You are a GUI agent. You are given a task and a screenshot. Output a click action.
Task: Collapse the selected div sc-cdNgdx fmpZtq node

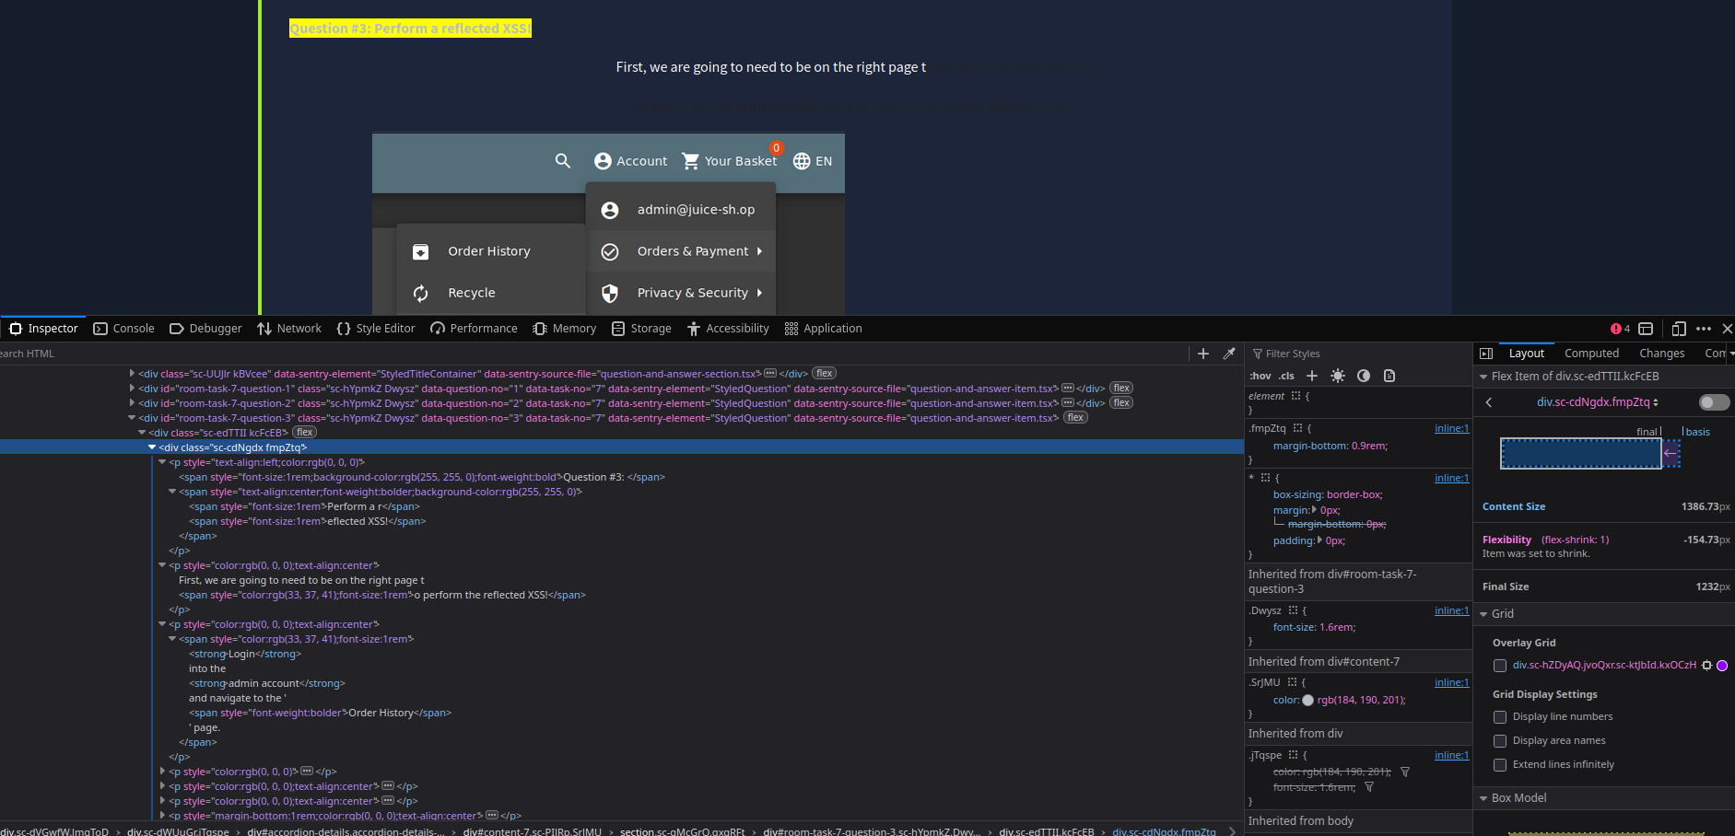click(152, 447)
